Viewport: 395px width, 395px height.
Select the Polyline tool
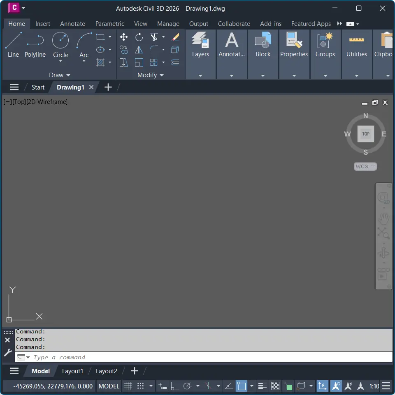coord(35,44)
